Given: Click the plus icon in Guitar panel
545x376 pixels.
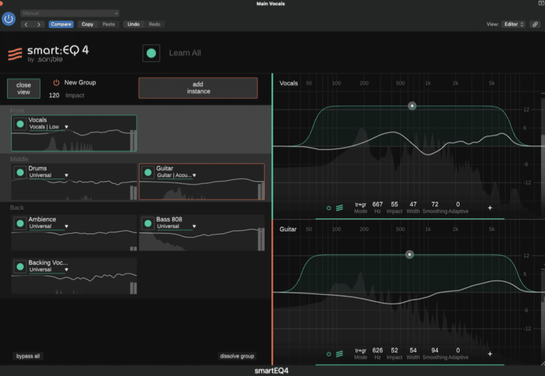Looking at the screenshot, I should 490,354.
